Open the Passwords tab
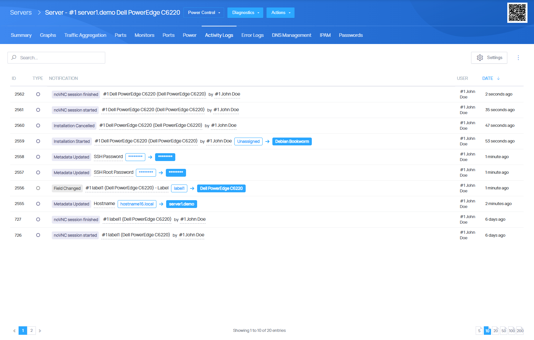Screen dimensions: 534x340 [x=351, y=35]
